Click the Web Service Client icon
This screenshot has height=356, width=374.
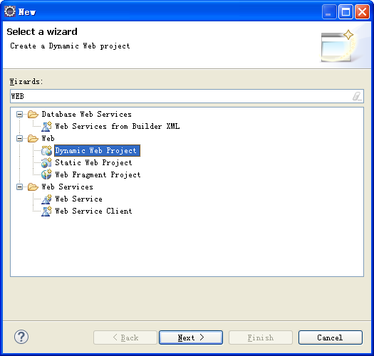46,211
